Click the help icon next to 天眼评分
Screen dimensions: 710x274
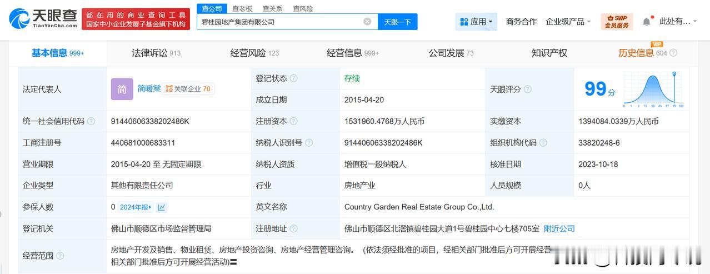tap(528, 89)
